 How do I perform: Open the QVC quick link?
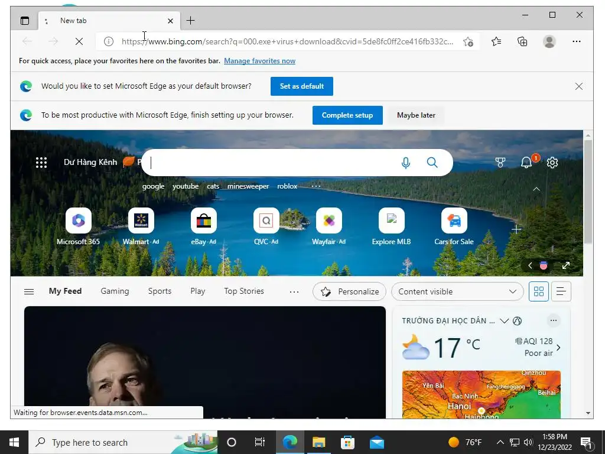(266, 227)
